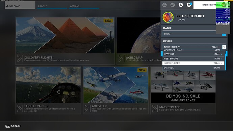Open the Welcome tab with house icon
This screenshot has width=233, height=131.
pos(20,5)
